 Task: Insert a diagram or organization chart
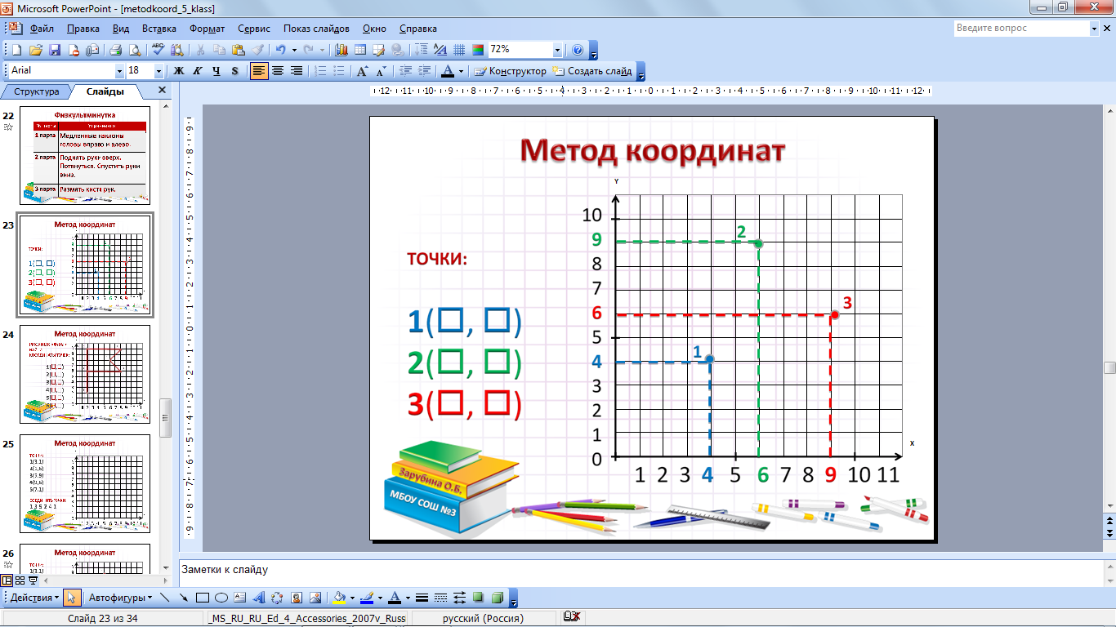[278, 597]
